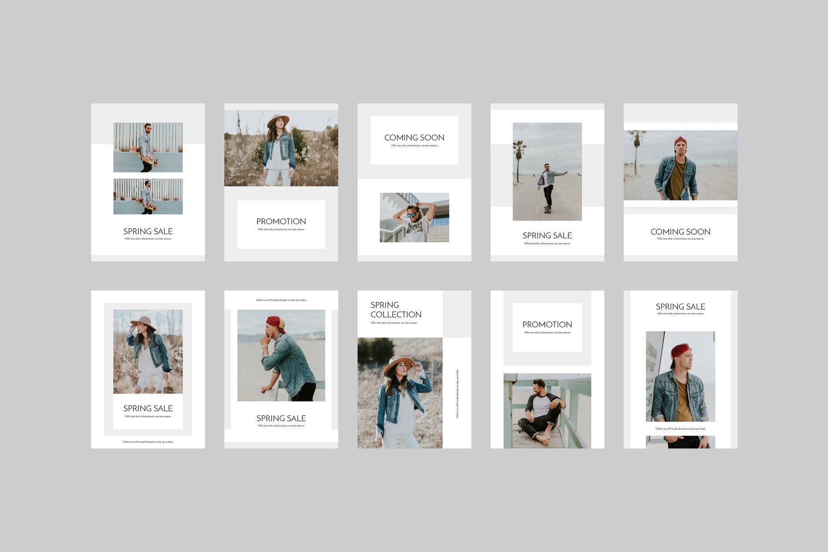
Task: Select the photo of man wearing sunglasses
Action: pyautogui.click(x=414, y=217)
